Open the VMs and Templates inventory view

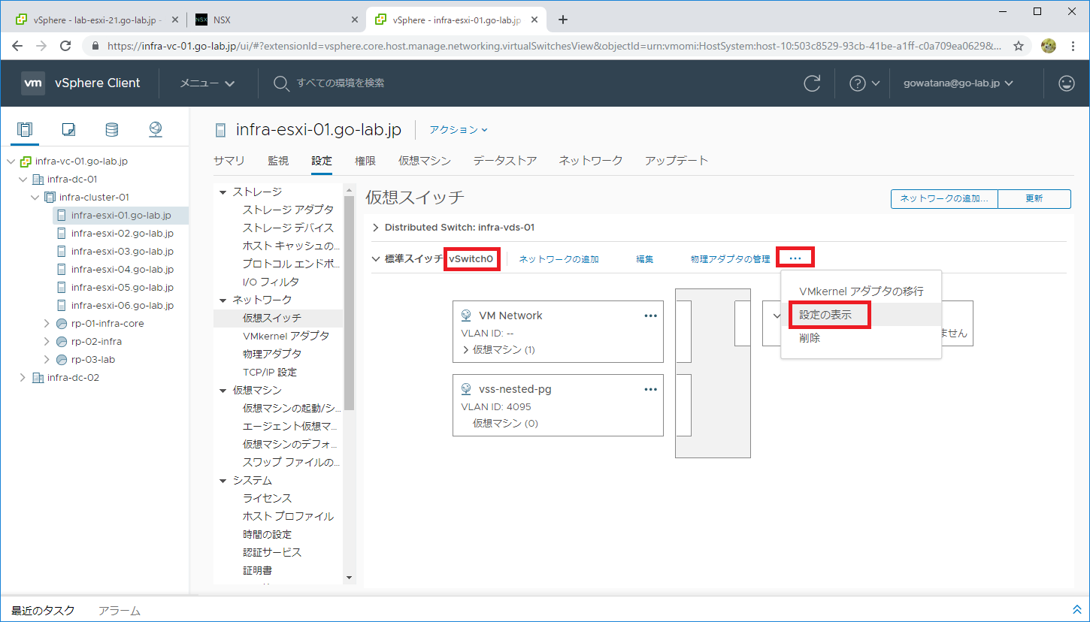pyautogui.click(x=68, y=129)
